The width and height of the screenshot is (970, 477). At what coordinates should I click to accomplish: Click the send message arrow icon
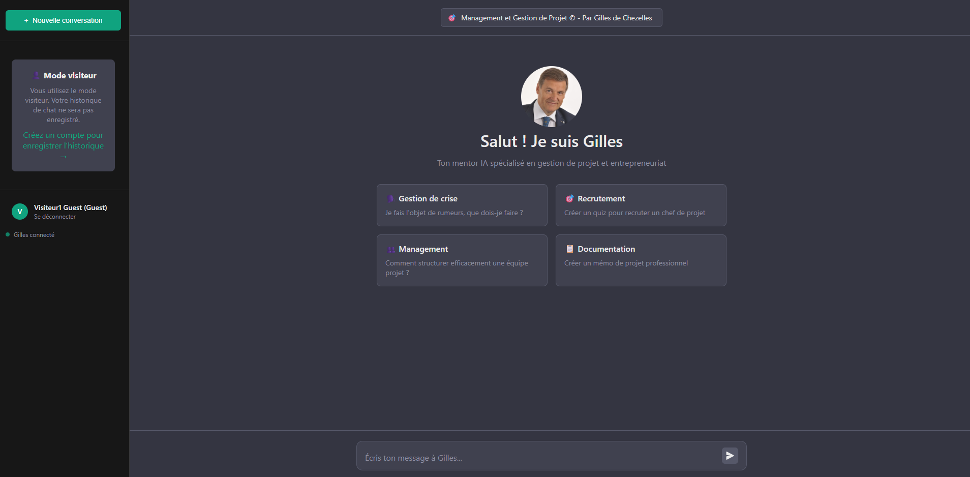(730, 456)
